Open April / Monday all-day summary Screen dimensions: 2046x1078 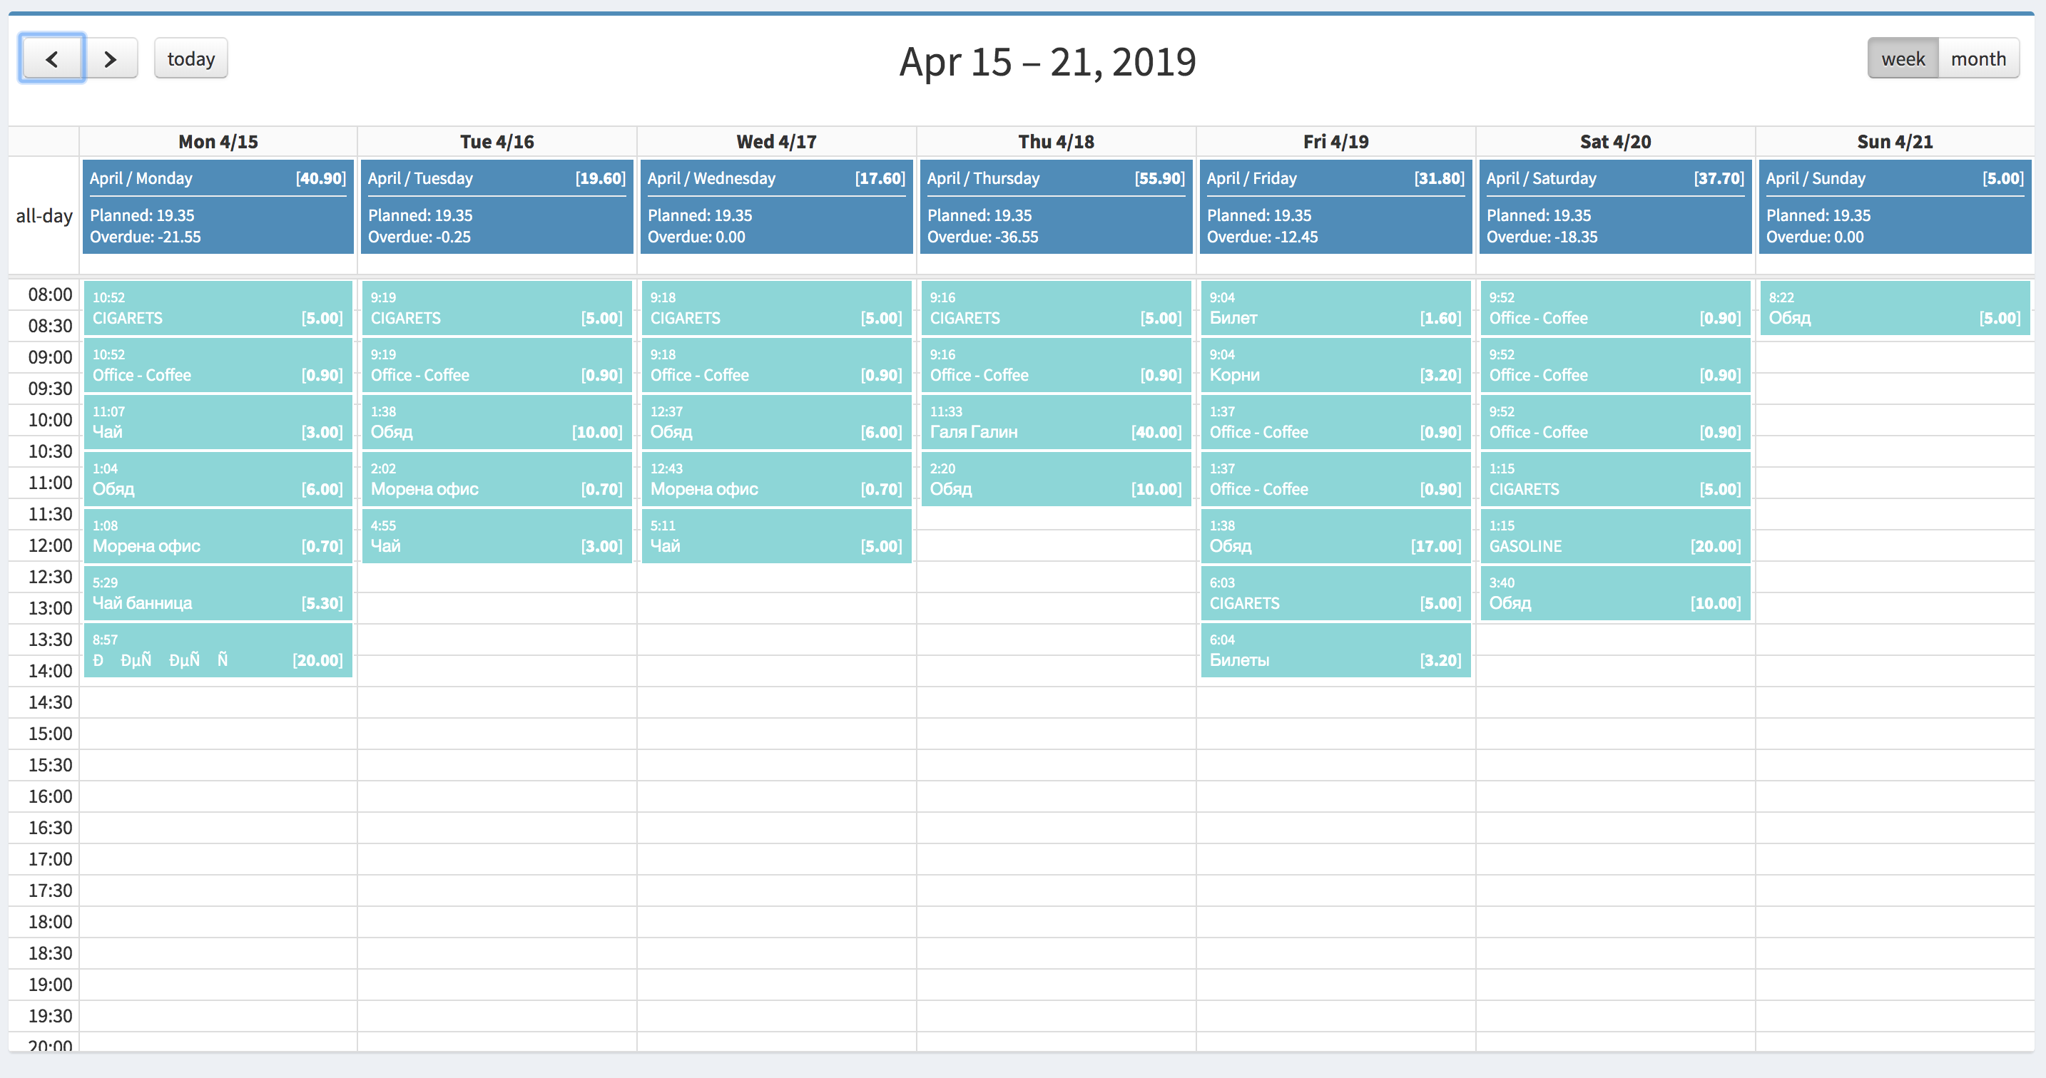[x=218, y=206]
